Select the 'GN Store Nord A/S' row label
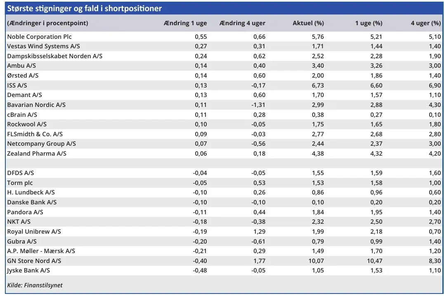This screenshot has width=444, height=296. (34, 261)
